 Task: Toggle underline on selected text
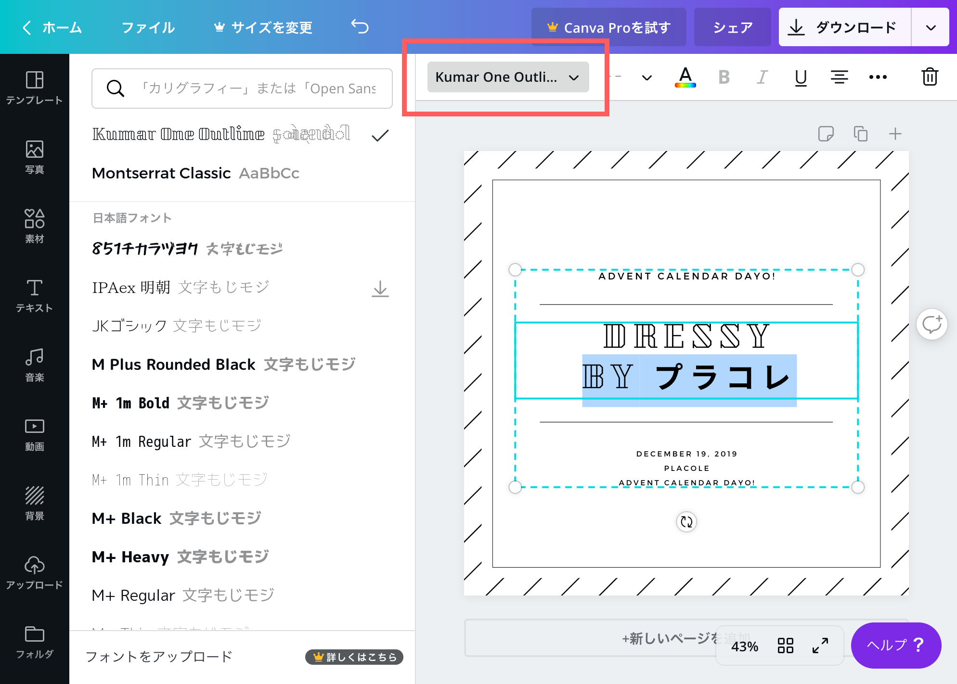(x=800, y=76)
